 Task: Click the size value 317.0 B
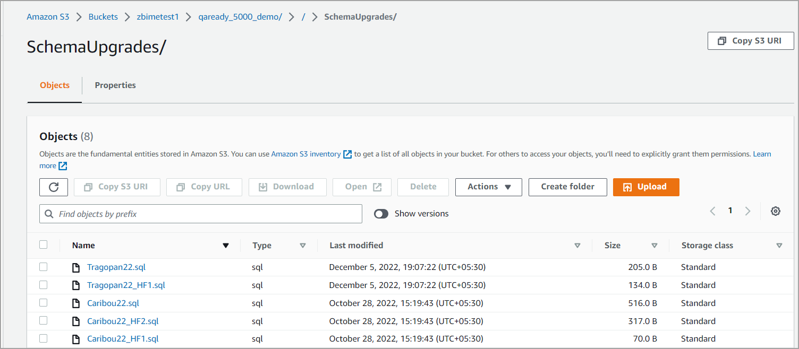click(x=642, y=321)
